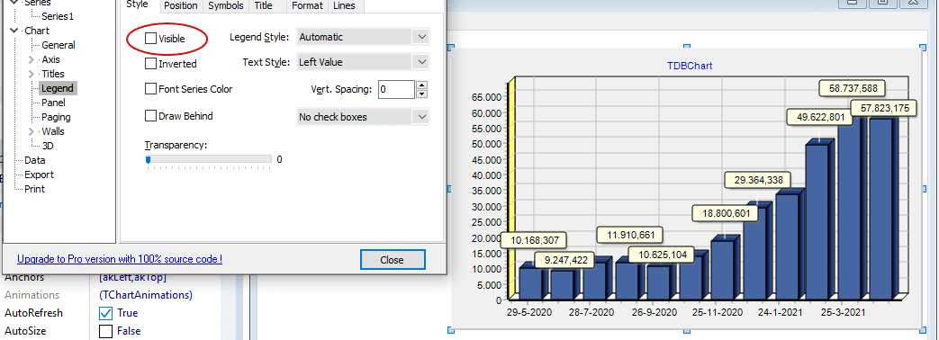Screen dimensions: 939x340
Task: Toggle Font Series Color checkbox
Action: [150, 88]
